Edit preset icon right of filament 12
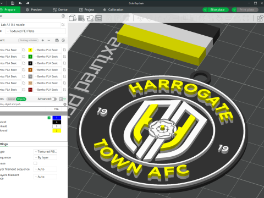 pyautogui.click(x=64, y=83)
